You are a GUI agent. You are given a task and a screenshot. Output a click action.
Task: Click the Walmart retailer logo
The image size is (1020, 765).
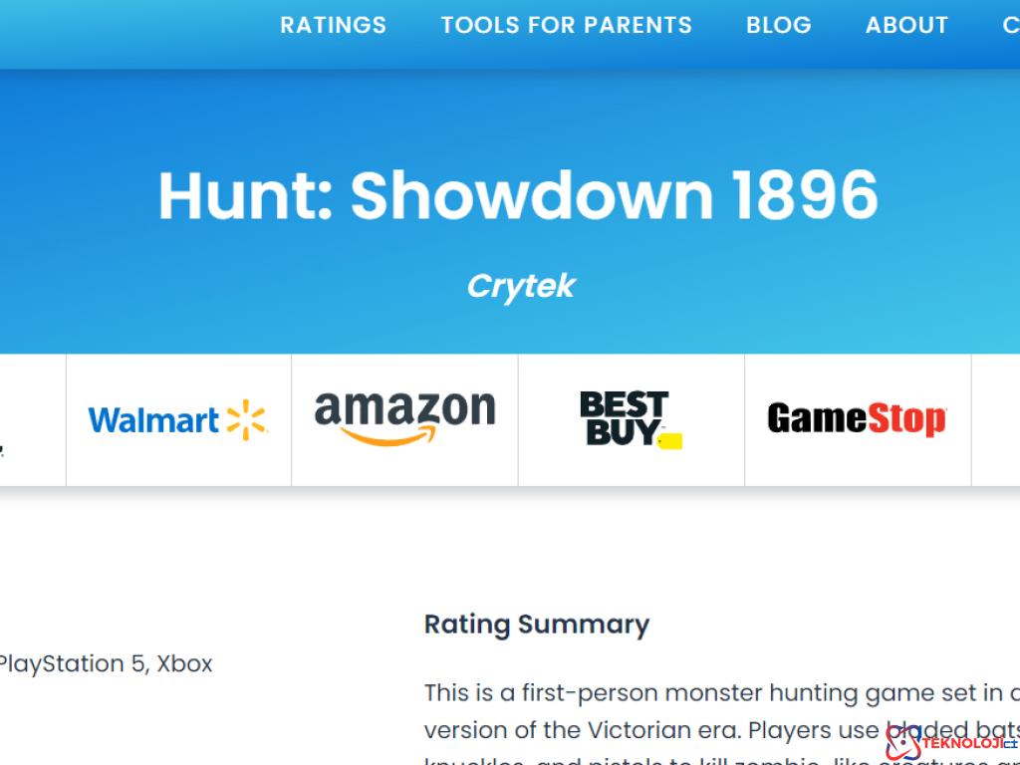point(177,419)
